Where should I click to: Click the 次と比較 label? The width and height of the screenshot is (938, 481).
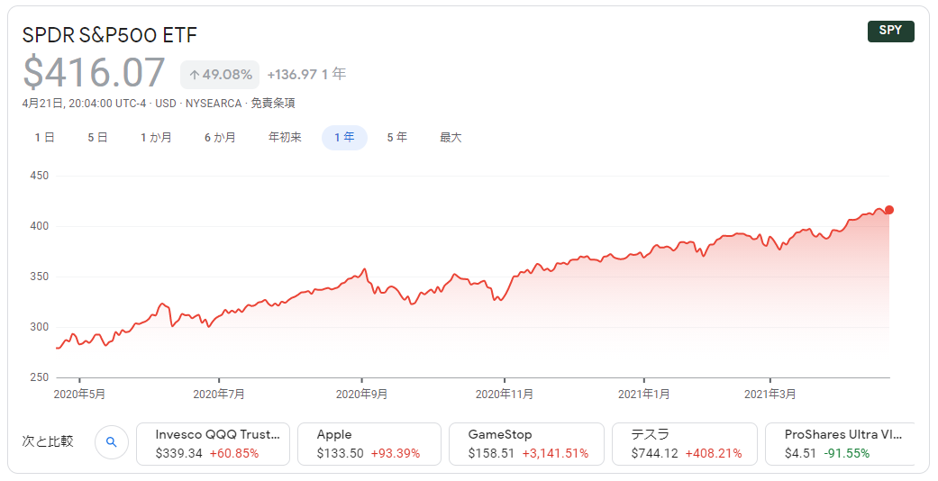(48, 441)
